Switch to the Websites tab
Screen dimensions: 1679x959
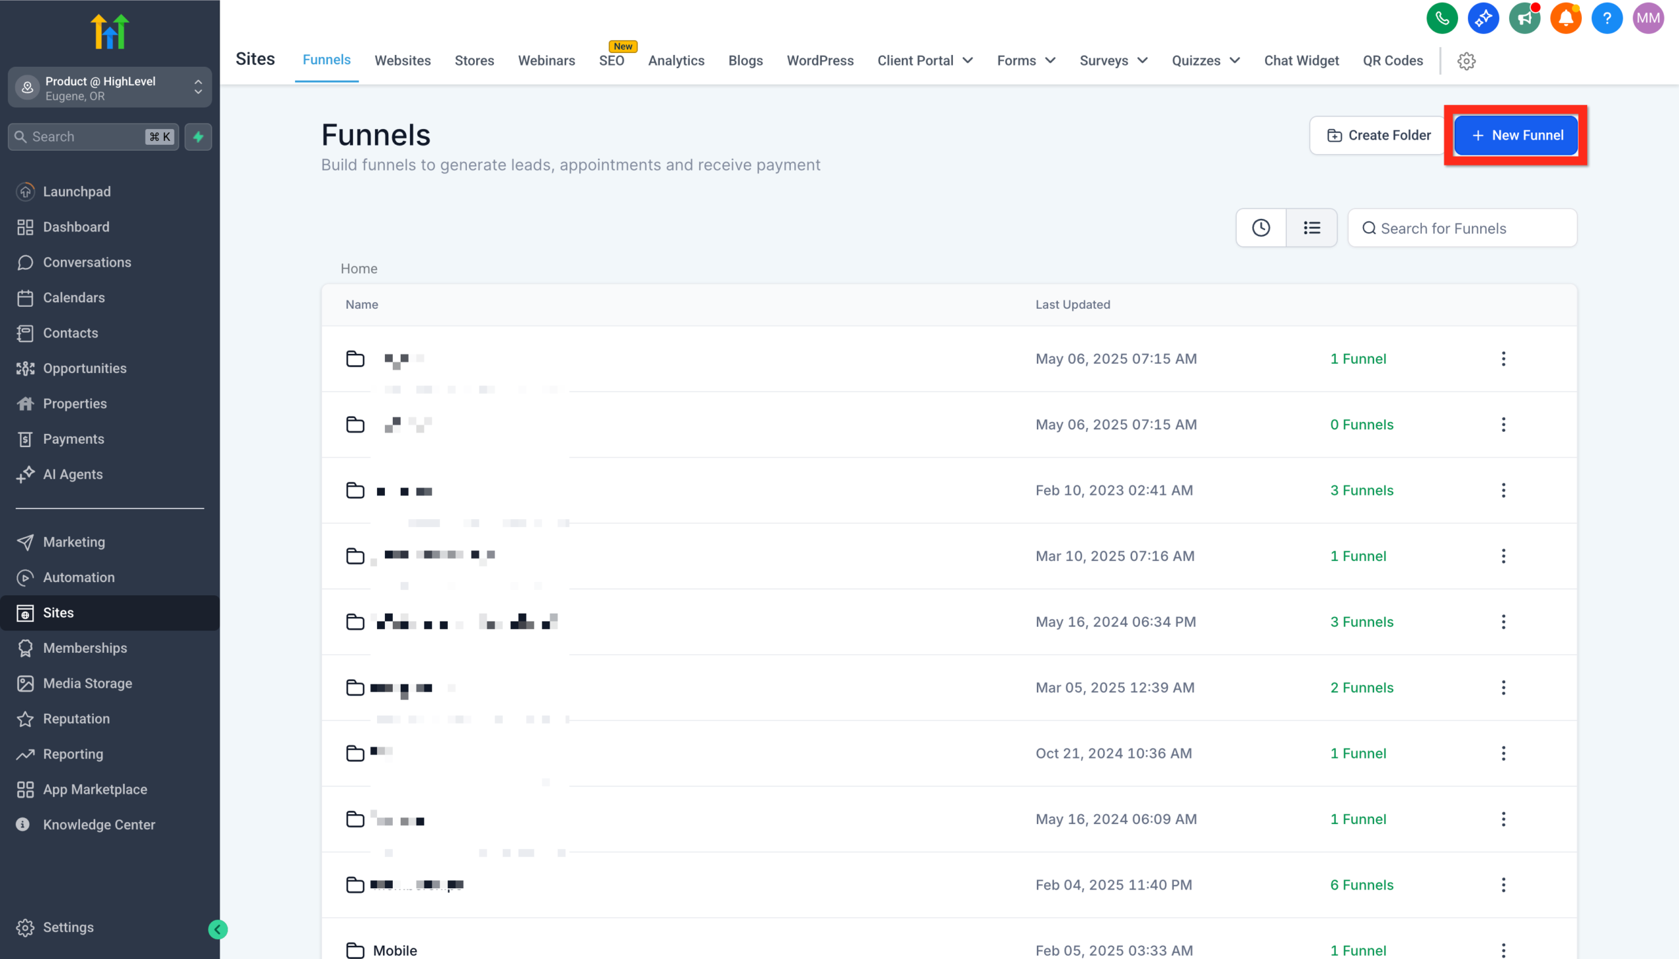click(403, 60)
